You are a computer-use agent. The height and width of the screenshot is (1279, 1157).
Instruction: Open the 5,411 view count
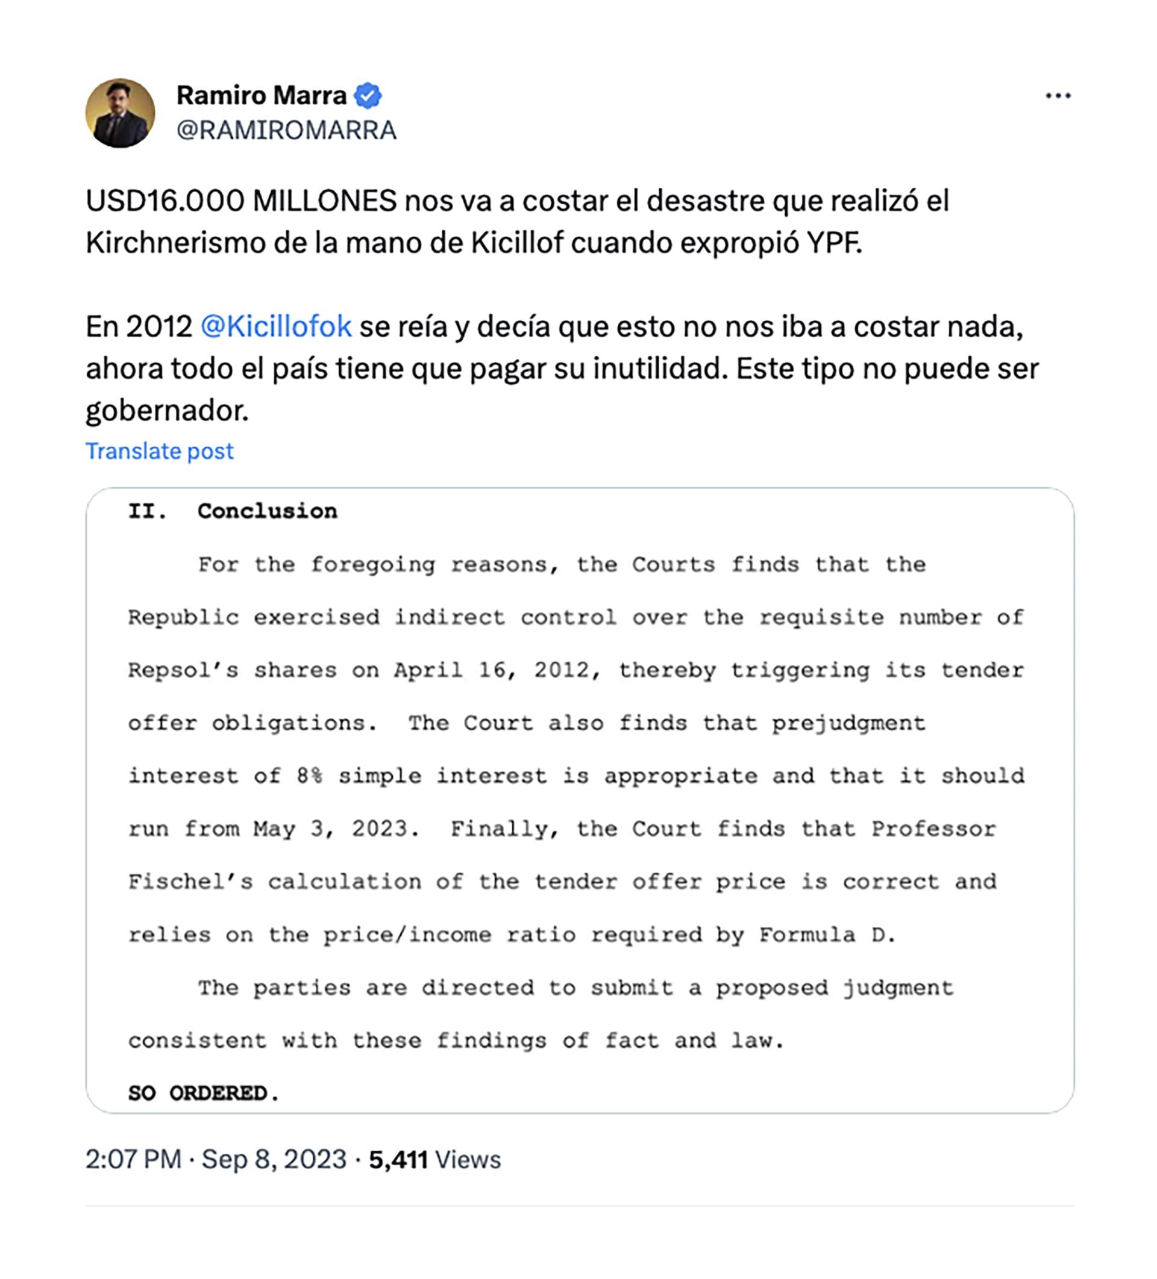(x=398, y=1160)
